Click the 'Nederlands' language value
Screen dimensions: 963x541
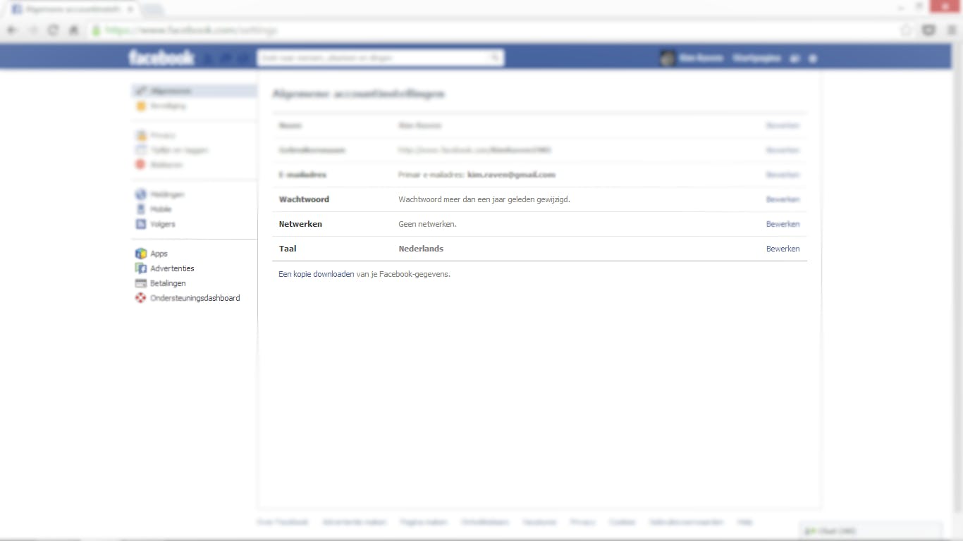tap(421, 249)
